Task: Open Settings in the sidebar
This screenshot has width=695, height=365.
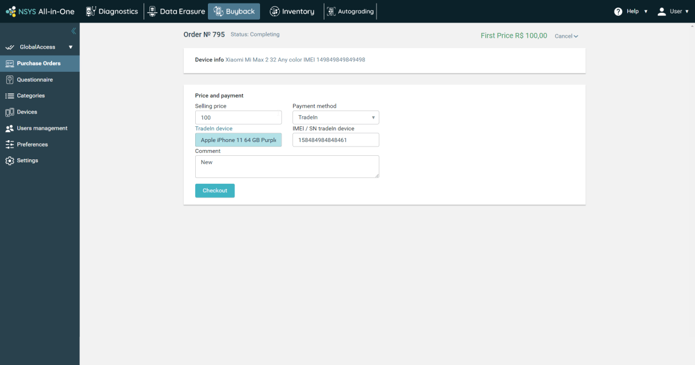Action: 40,161
